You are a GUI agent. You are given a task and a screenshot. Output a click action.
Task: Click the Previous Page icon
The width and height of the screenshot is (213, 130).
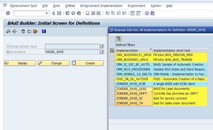113,13
